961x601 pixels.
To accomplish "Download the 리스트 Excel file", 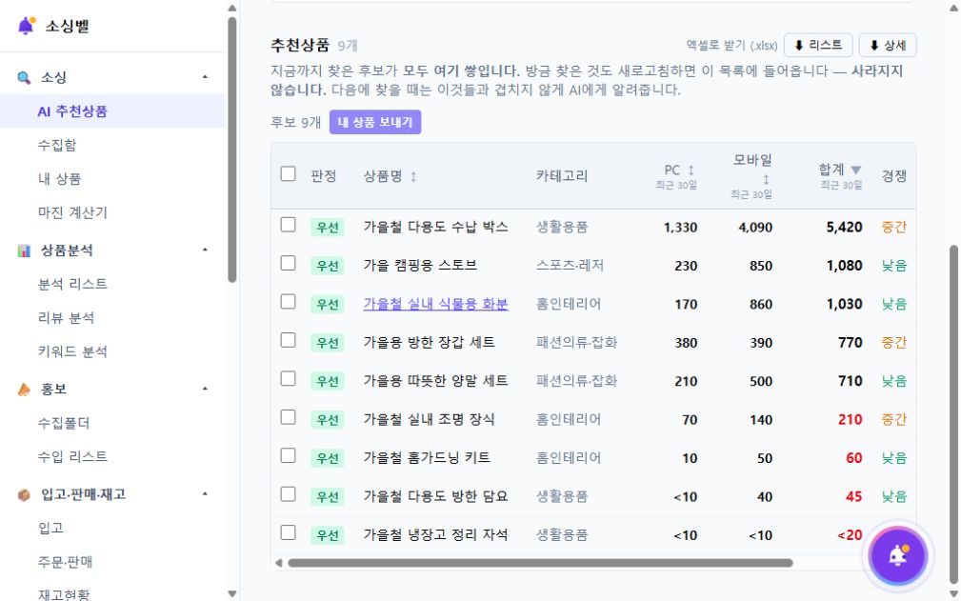I will tap(818, 46).
